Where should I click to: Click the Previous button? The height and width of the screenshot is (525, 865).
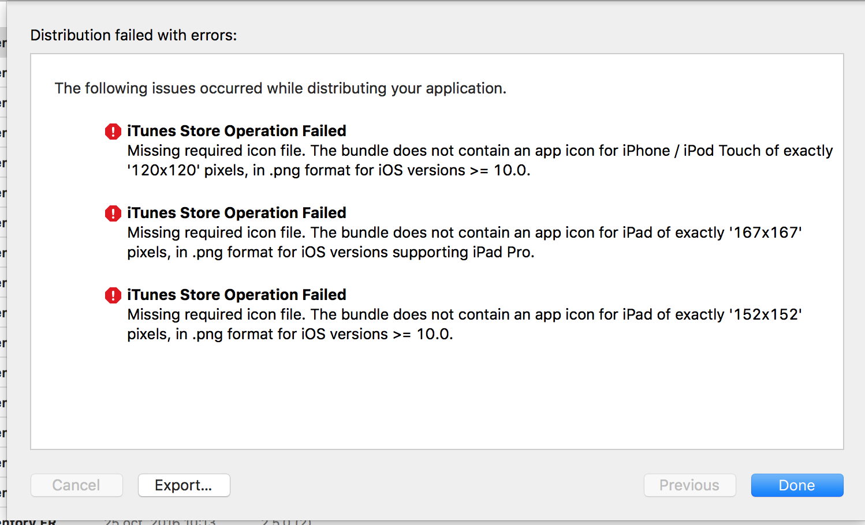[x=689, y=485]
